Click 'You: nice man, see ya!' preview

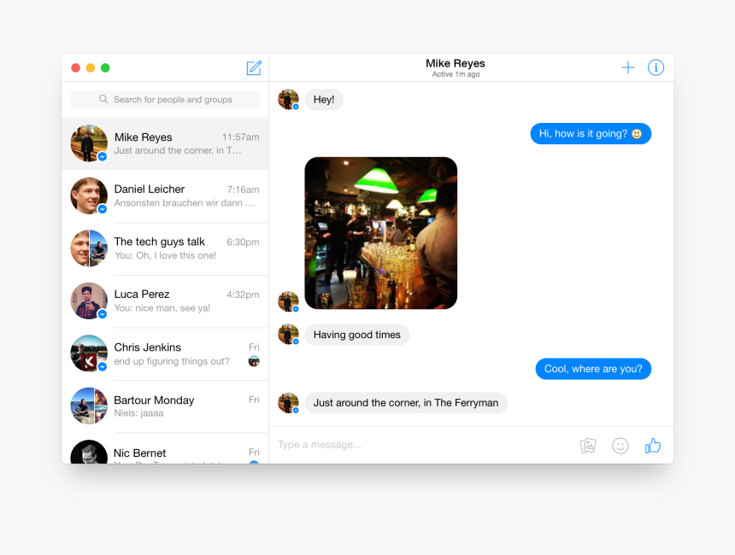[162, 308]
